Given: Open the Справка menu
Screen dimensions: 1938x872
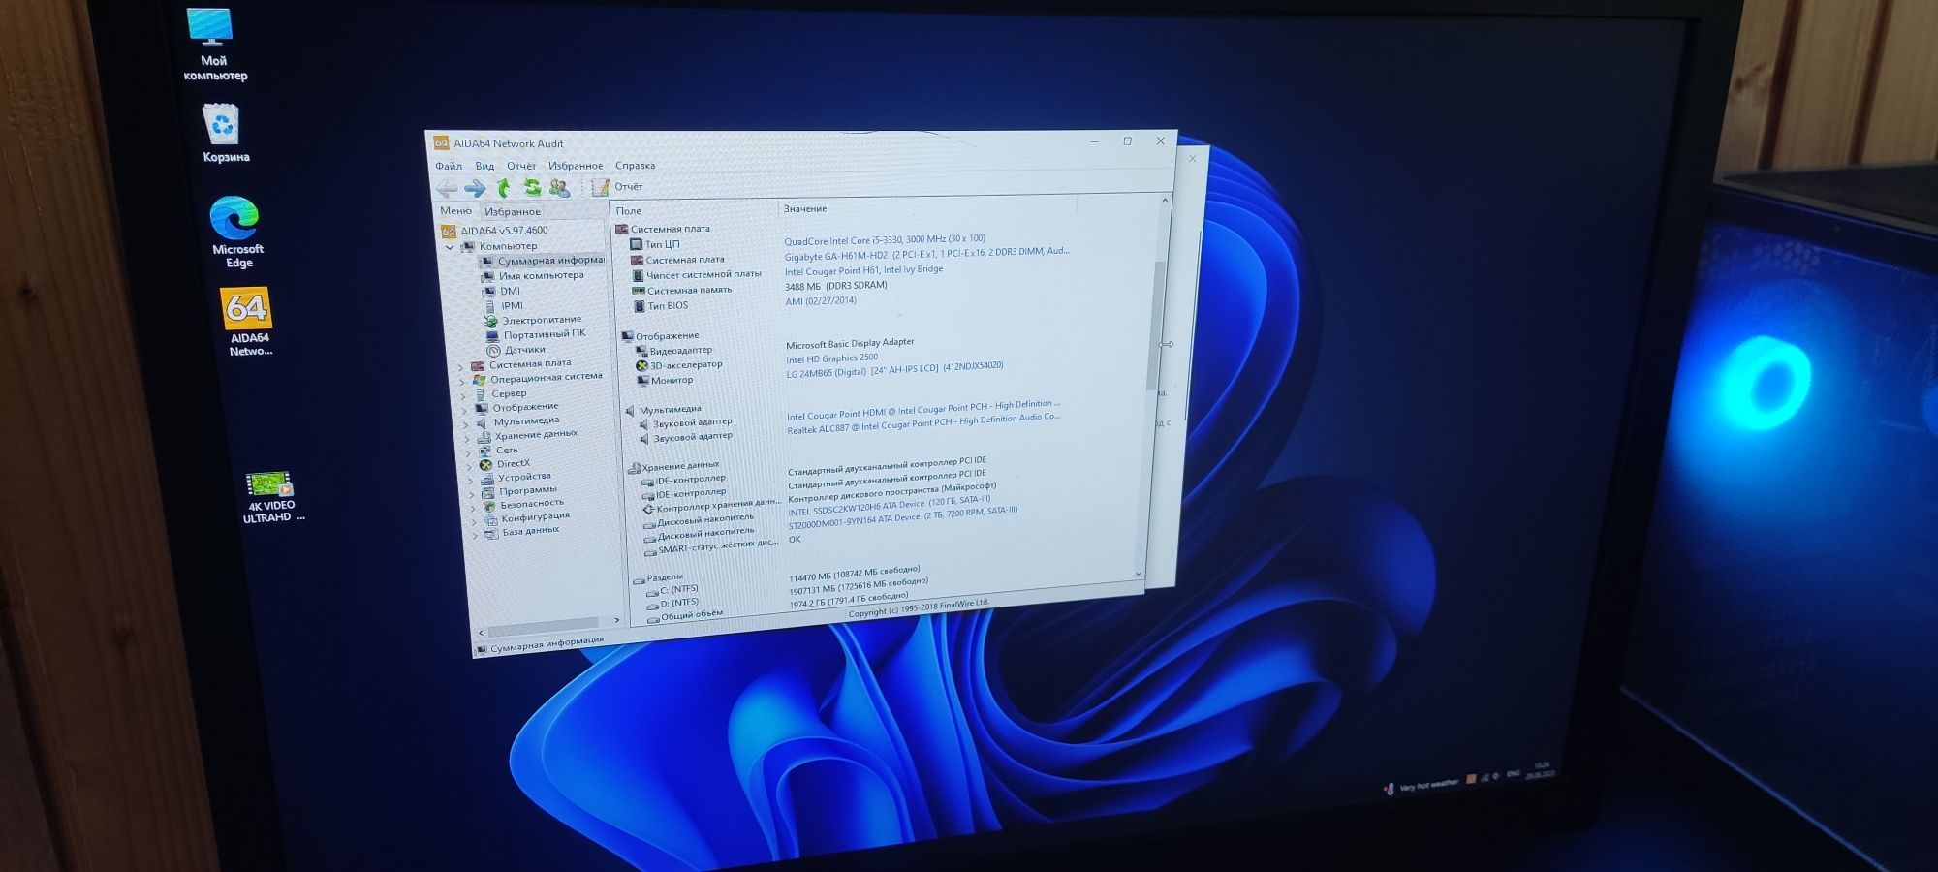Looking at the screenshot, I should pyautogui.click(x=635, y=166).
